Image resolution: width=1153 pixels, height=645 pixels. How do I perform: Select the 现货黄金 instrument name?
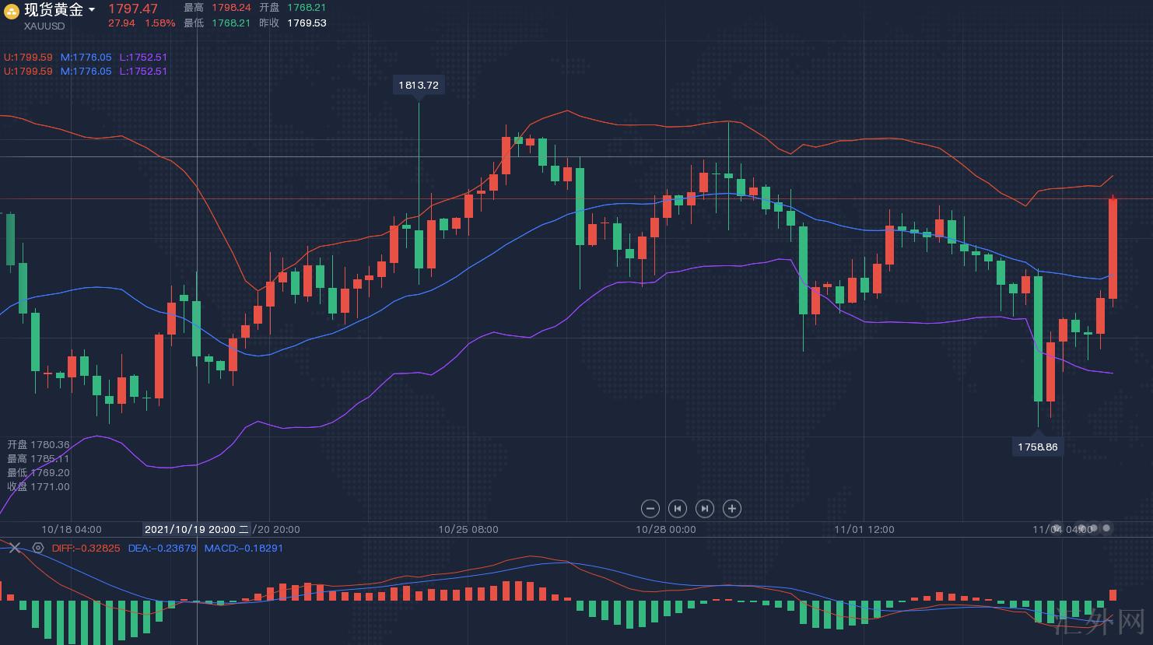point(53,10)
